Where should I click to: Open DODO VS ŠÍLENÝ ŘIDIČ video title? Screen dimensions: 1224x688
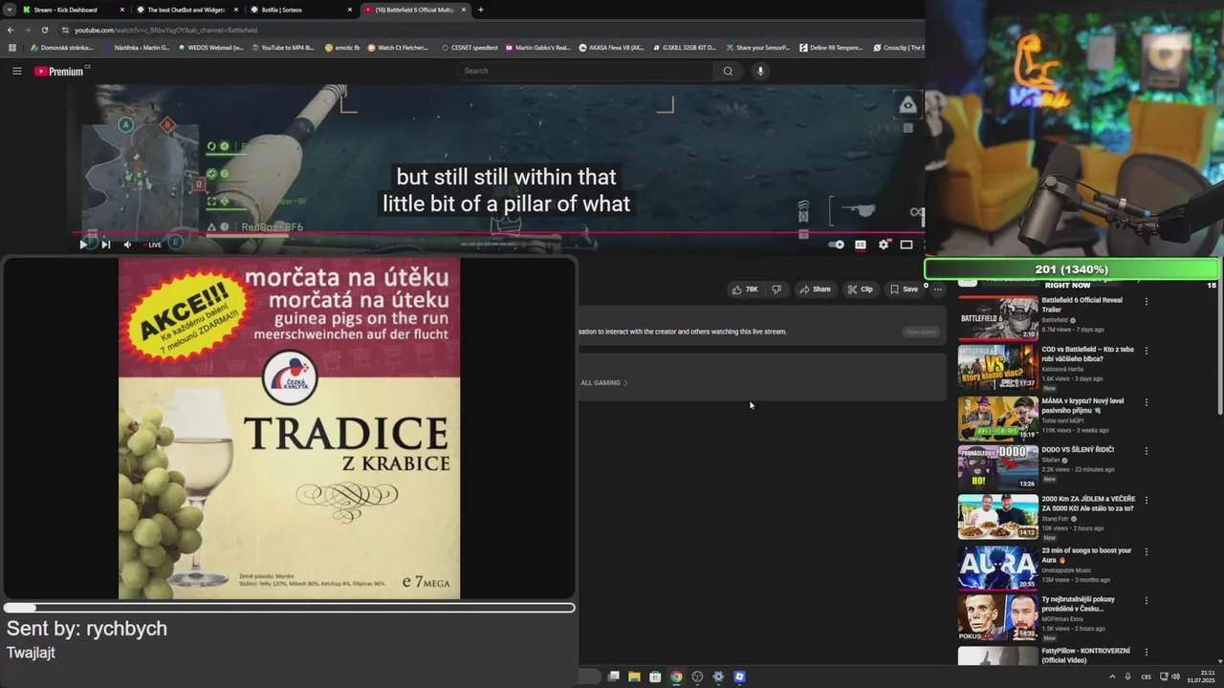click(x=1078, y=450)
